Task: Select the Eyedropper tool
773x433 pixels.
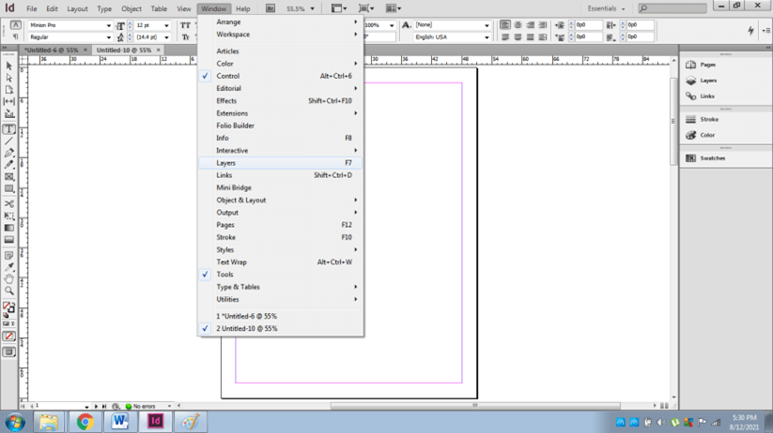Action: (x=8, y=267)
